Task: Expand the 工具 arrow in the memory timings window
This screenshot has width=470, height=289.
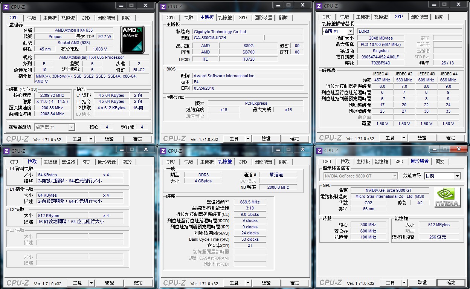Action: point(247,283)
